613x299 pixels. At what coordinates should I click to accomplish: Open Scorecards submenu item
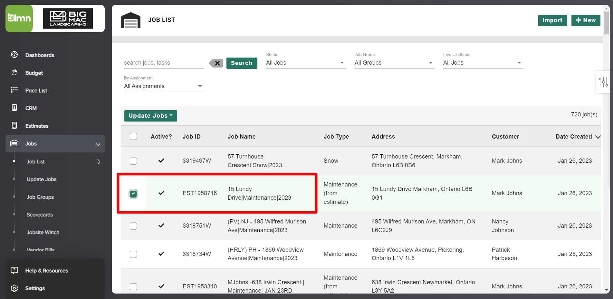coord(40,215)
